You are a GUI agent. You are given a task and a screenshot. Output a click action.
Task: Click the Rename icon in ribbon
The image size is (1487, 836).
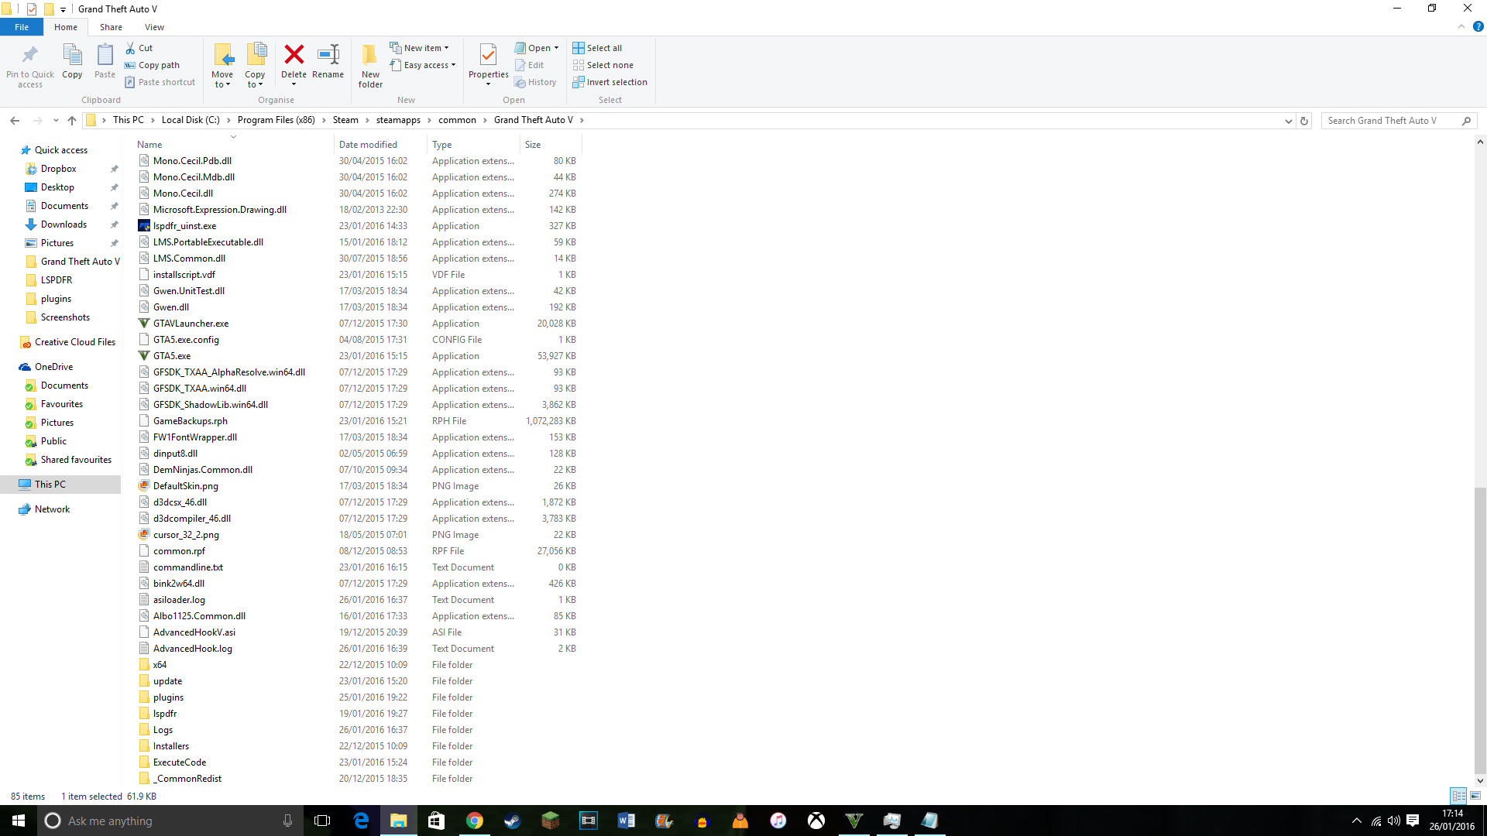328,55
